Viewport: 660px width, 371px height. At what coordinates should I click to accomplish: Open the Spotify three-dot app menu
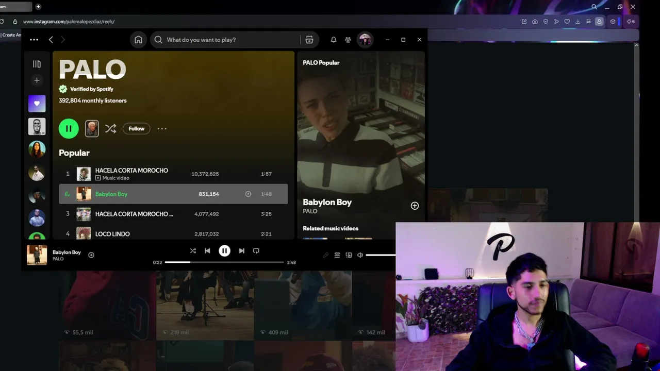click(x=34, y=40)
